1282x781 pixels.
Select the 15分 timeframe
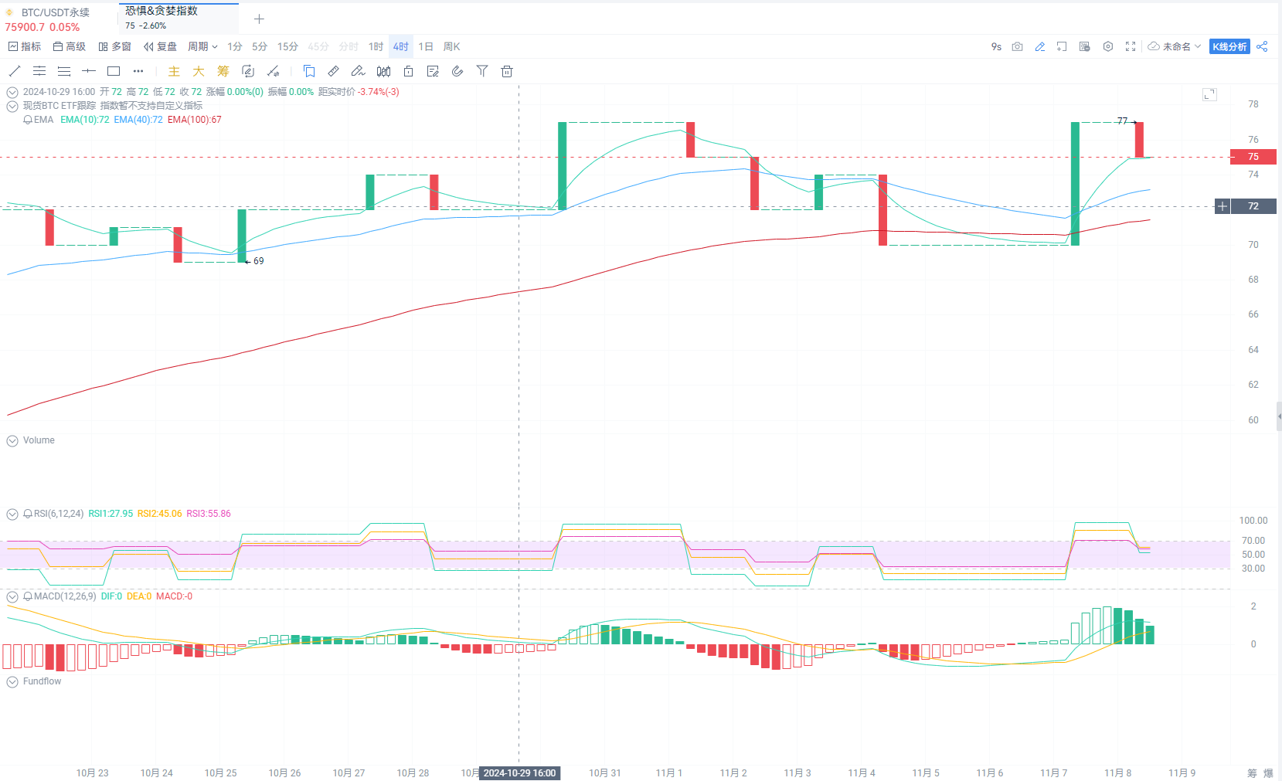click(287, 46)
